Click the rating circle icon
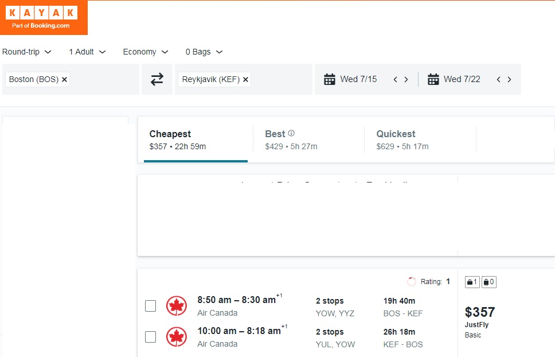 pos(411,282)
